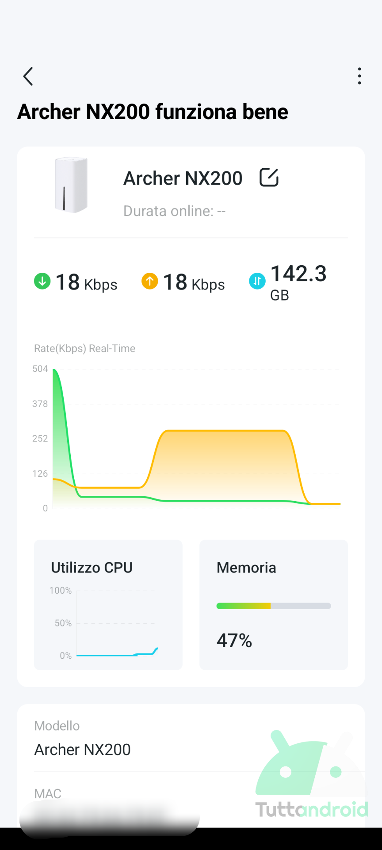Tap the white router device image
Viewport: 382px width, 850px height.
[x=71, y=185]
